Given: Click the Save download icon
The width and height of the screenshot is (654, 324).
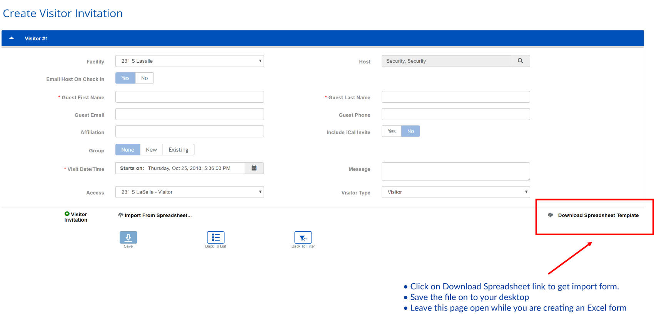Looking at the screenshot, I should pos(128,237).
